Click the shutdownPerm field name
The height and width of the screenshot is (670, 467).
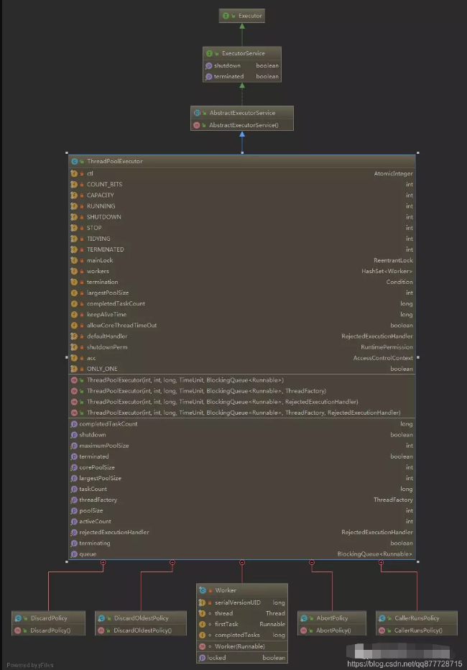(107, 347)
